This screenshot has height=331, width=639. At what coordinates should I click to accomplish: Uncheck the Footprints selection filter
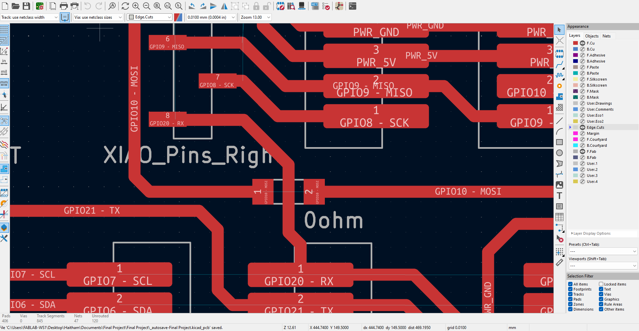click(x=570, y=289)
